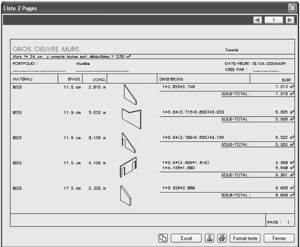The height and width of the screenshot is (247, 300).
Task: Click the PAGE : 1 footer label
Action: (278, 222)
